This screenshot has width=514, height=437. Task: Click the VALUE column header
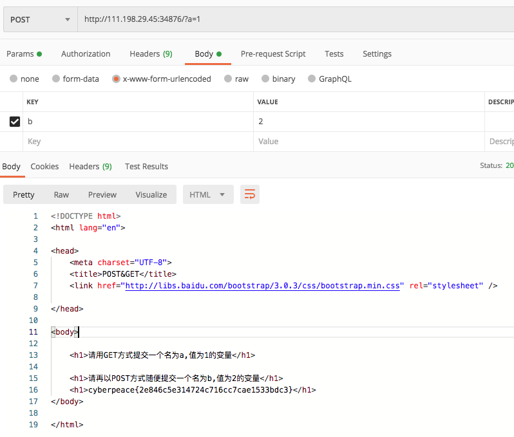[267, 102]
